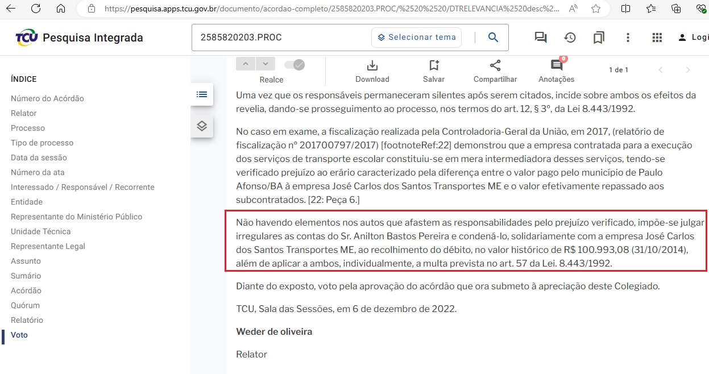Screen dimensions: 709x374
Task: Click the layers icon below index button
Action: (202, 126)
